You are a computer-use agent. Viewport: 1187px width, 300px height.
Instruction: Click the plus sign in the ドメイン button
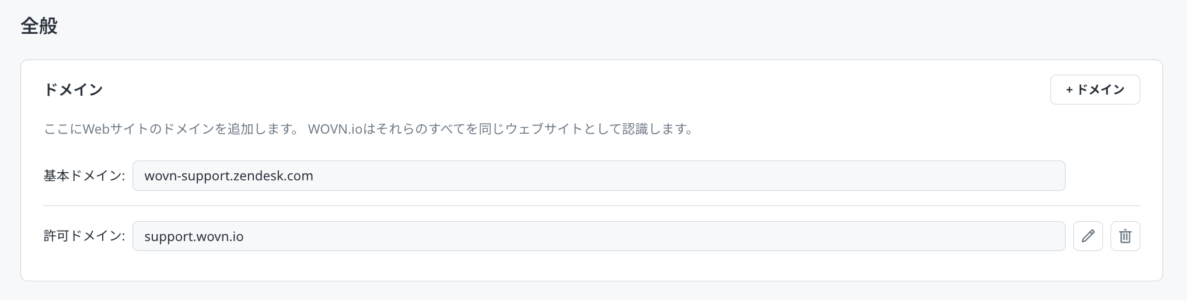(x=1069, y=90)
